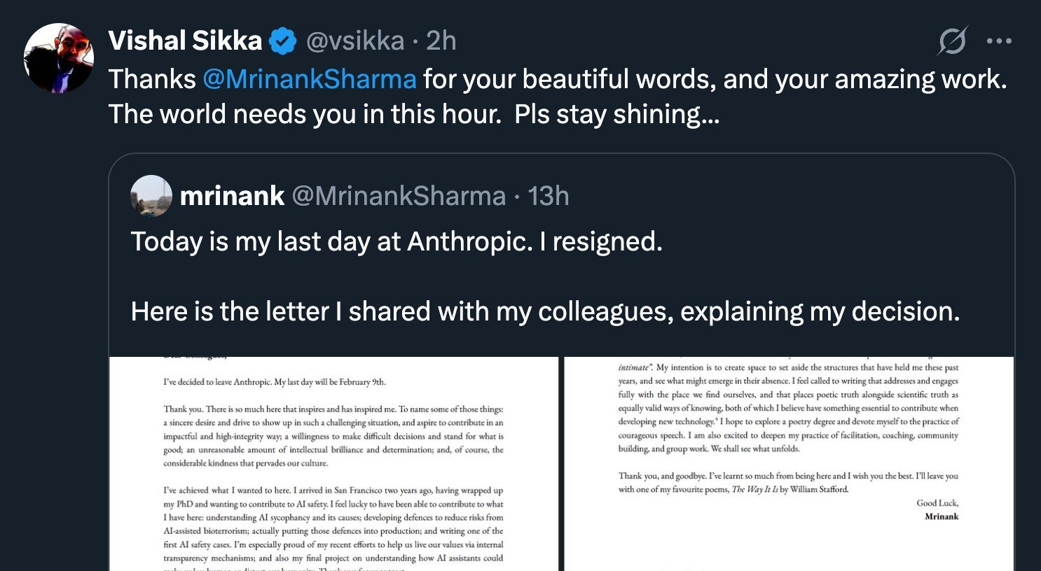This screenshot has height=571, width=1041.
Task: Click the text 'for your beautiful words, and your amazing work'
Action: tap(715, 79)
